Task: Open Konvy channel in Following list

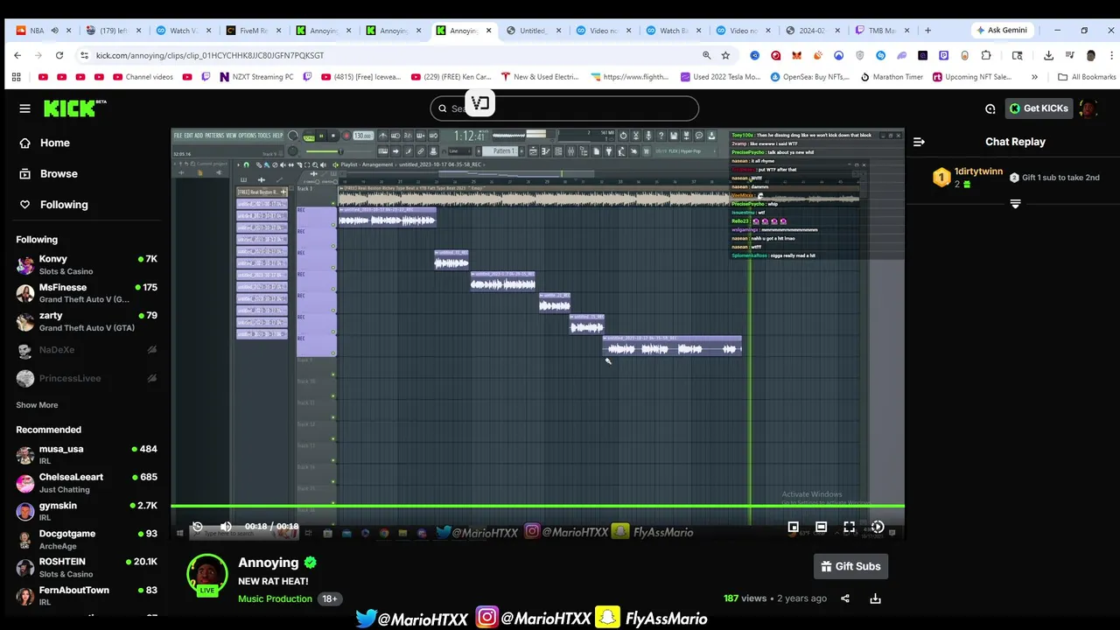Action: tap(87, 264)
